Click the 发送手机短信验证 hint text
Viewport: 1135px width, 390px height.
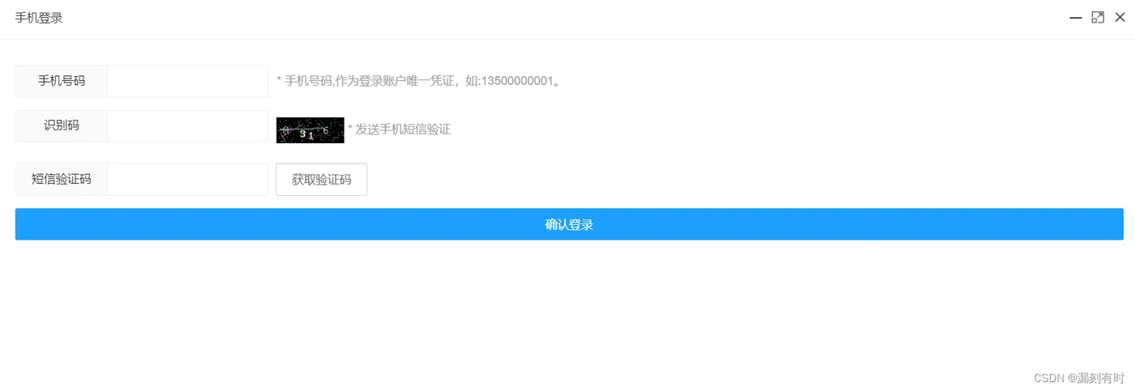tap(403, 129)
